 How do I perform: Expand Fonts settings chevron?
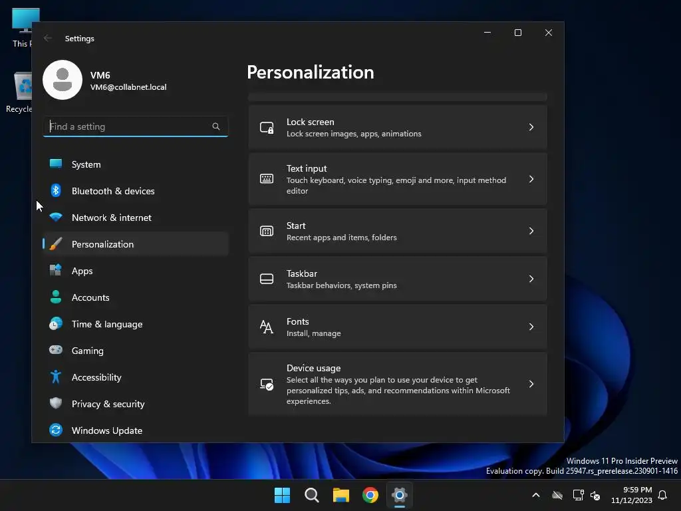(531, 326)
